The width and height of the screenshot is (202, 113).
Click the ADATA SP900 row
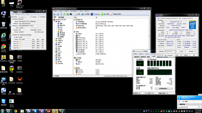coord(91,54)
